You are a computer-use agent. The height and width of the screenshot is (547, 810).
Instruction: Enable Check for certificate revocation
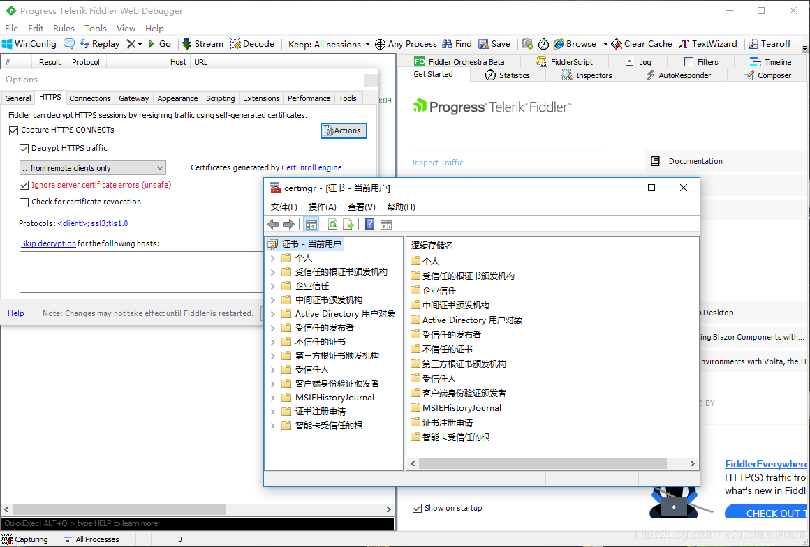tap(24, 202)
